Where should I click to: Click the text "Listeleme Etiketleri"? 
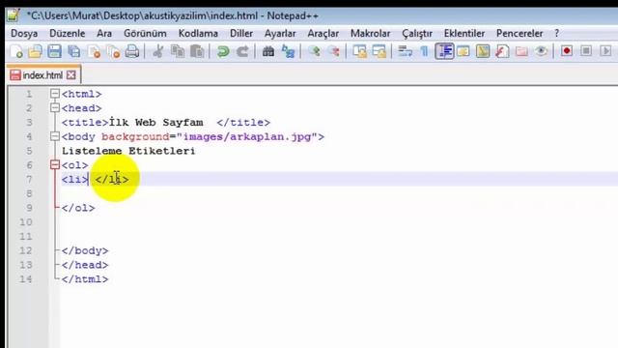point(128,151)
